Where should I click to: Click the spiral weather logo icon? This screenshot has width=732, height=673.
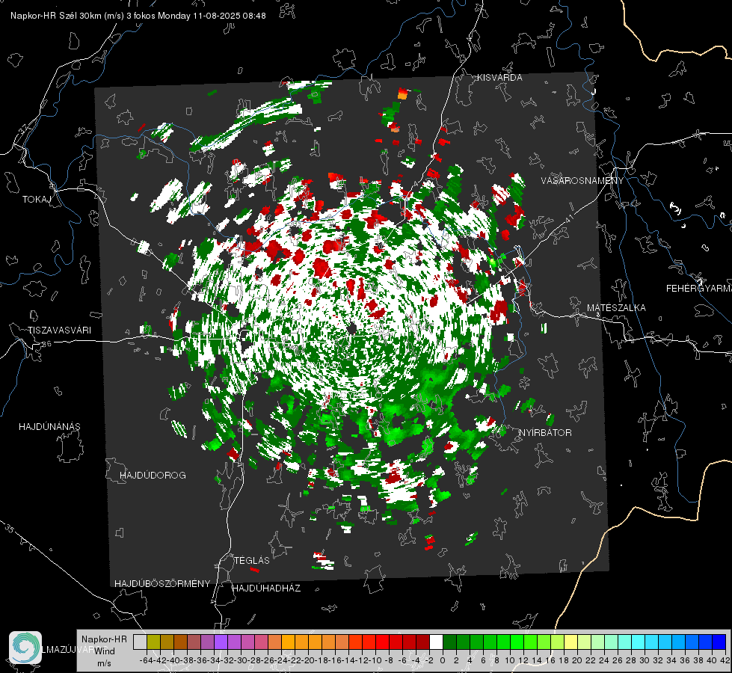click(25, 648)
